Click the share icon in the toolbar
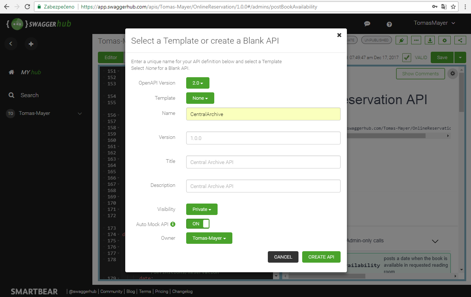The height and width of the screenshot is (297, 471). tap(460, 40)
